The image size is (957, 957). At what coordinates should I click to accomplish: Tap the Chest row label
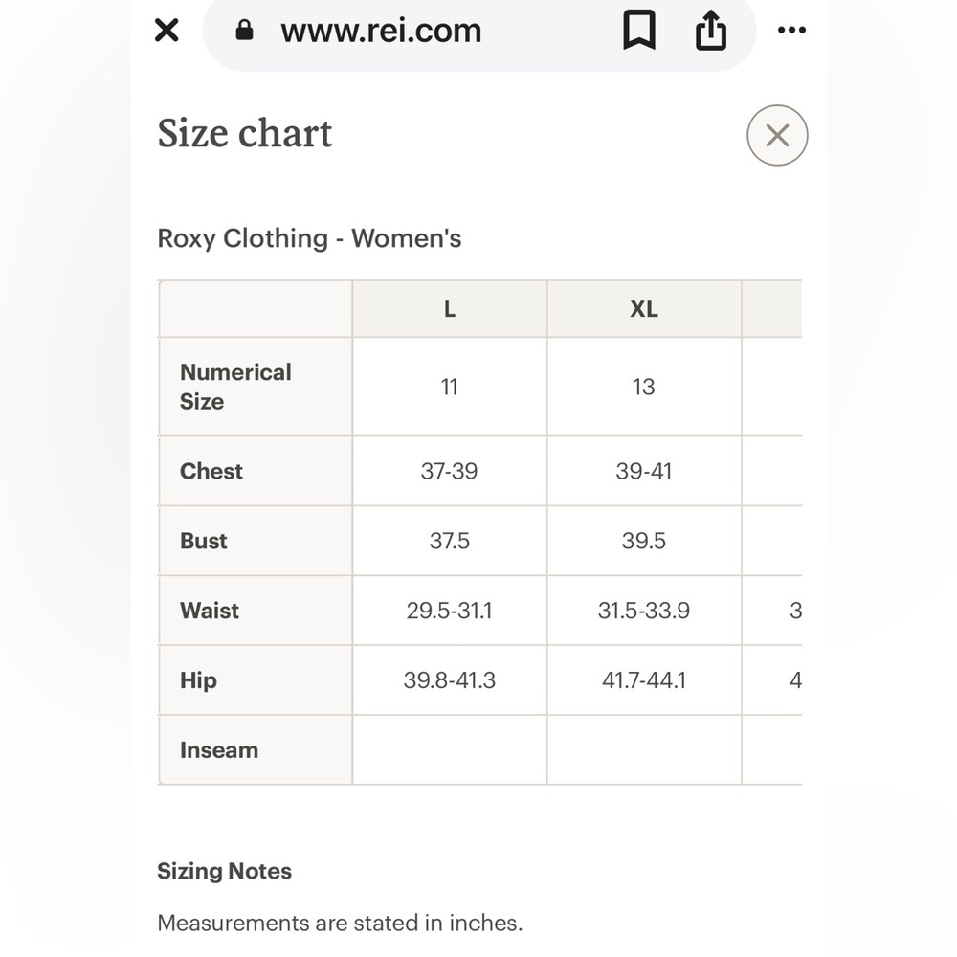pos(211,471)
